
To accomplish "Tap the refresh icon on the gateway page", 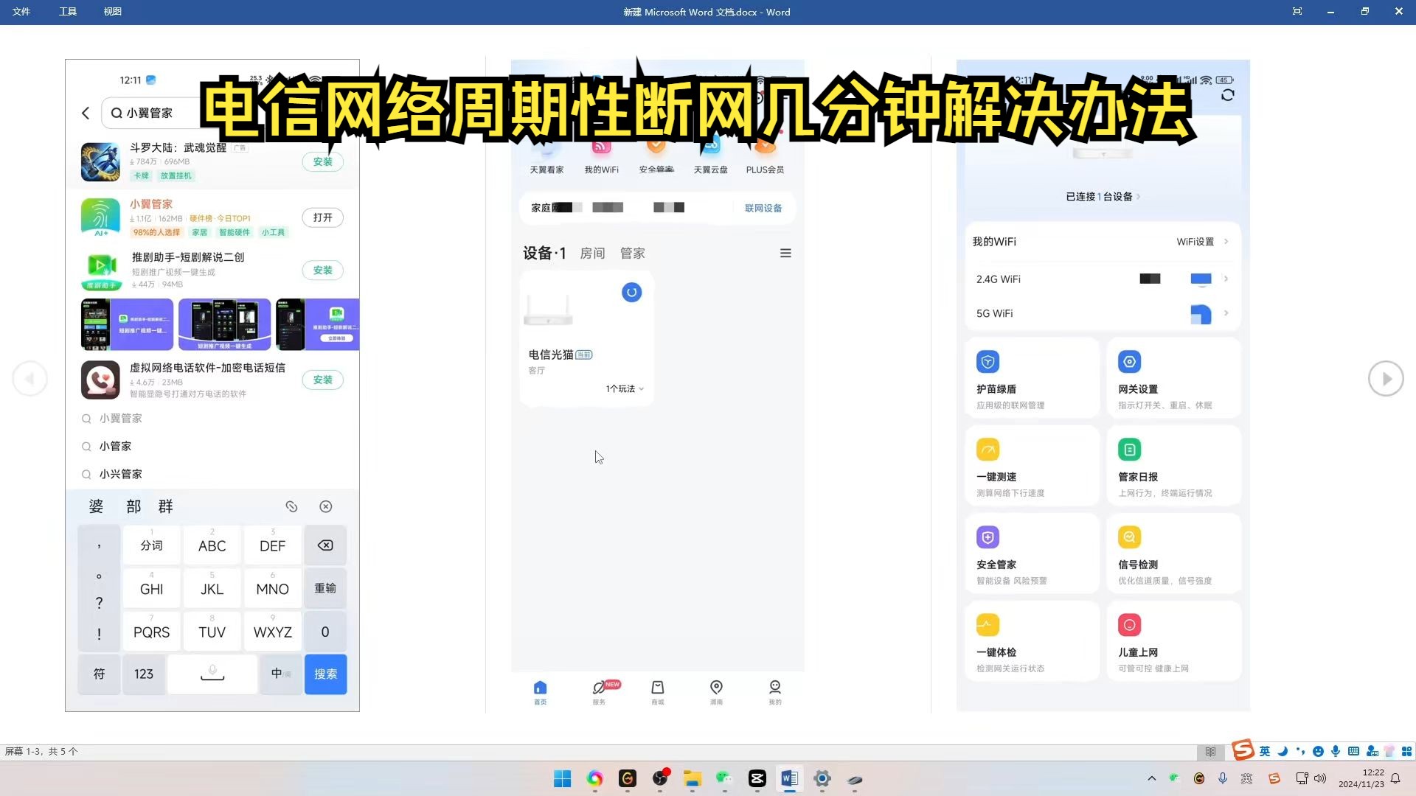I will (x=1228, y=95).
